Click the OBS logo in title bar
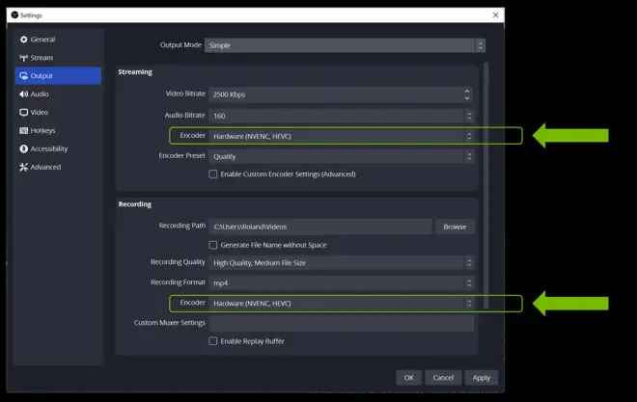Viewport: 637px width, 402px height. tap(14, 15)
